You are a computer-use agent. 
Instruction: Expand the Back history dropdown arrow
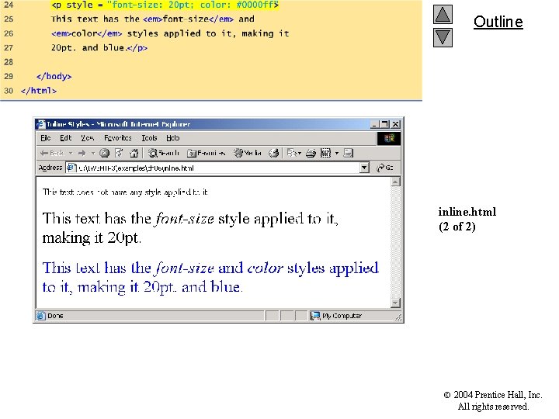[71, 153]
